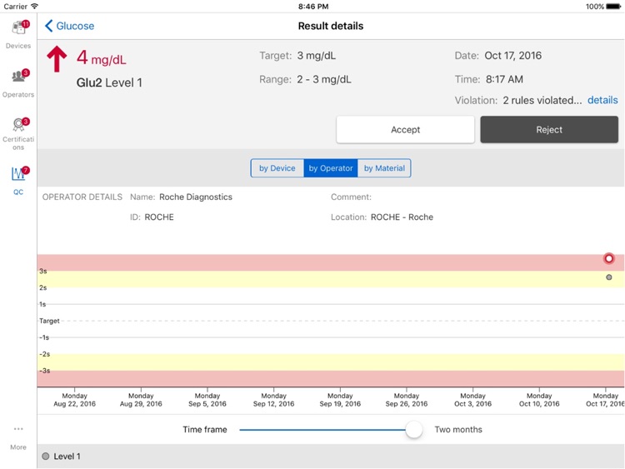This screenshot has height=469, width=625.
Task: Click the Wi-Fi status icon
Action: 35,6
